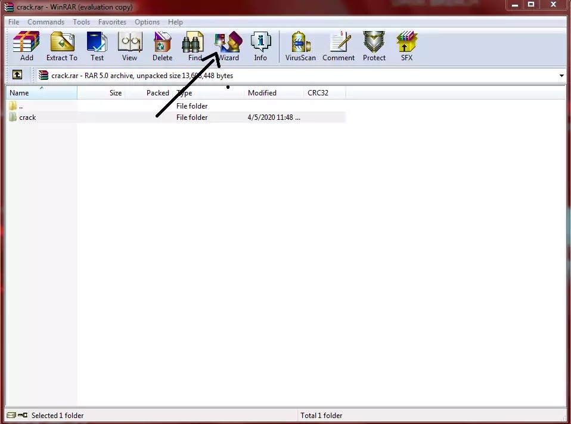Show archive Info
The image size is (571, 424).
pyautogui.click(x=260, y=46)
